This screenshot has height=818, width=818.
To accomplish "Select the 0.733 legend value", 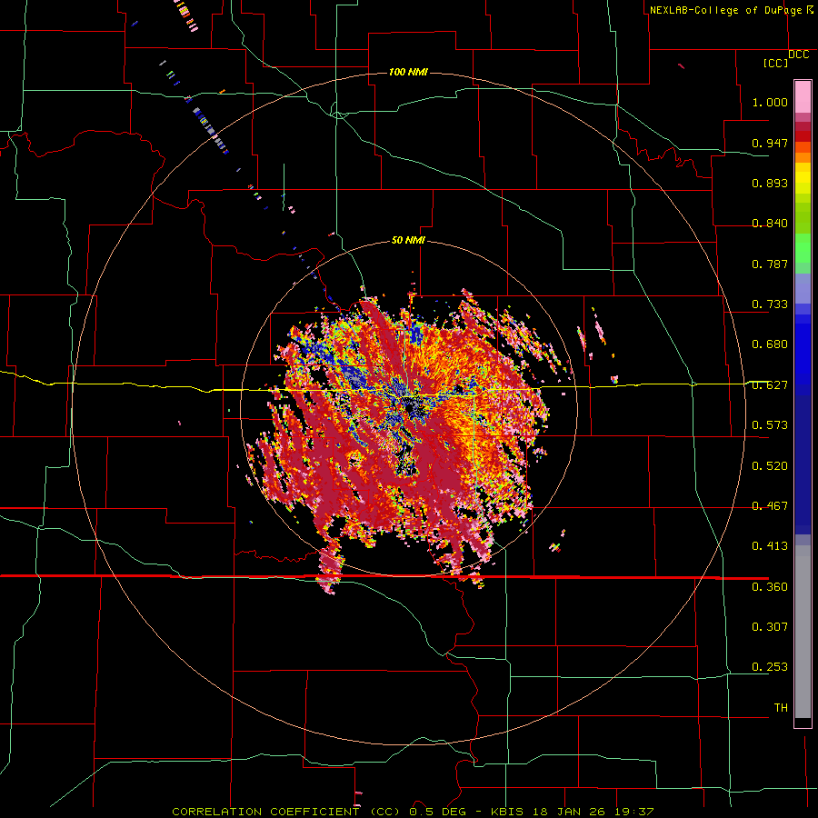I will (x=770, y=304).
